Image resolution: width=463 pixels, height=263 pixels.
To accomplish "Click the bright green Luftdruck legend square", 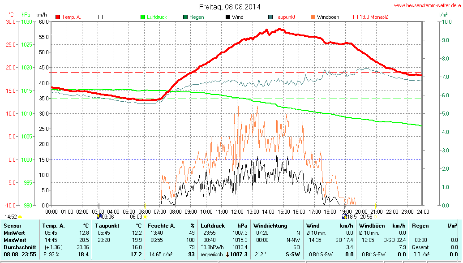I will tap(143, 17).
